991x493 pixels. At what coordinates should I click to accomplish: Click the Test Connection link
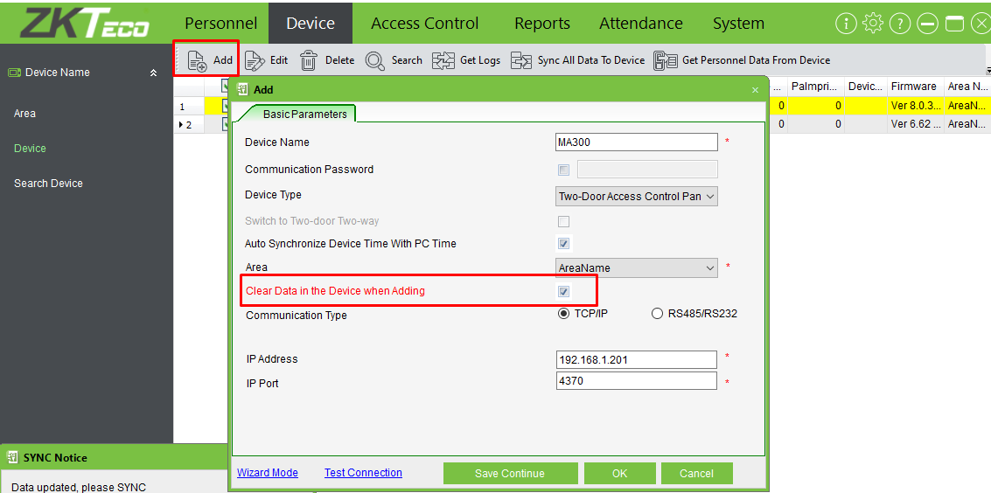[x=363, y=473]
